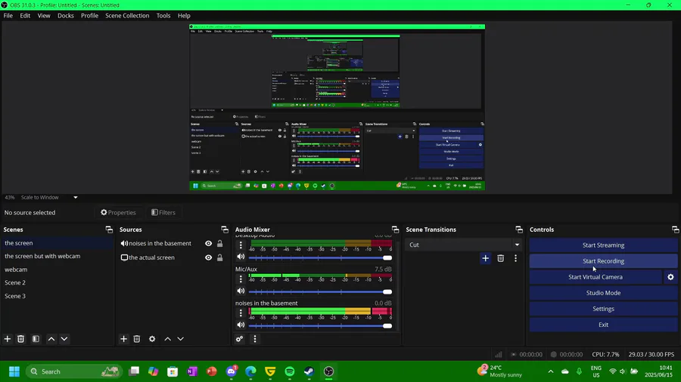Adjust noises in the basement volume slider
Image resolution: width=681 pixels, height=382 pixels.
320,325
